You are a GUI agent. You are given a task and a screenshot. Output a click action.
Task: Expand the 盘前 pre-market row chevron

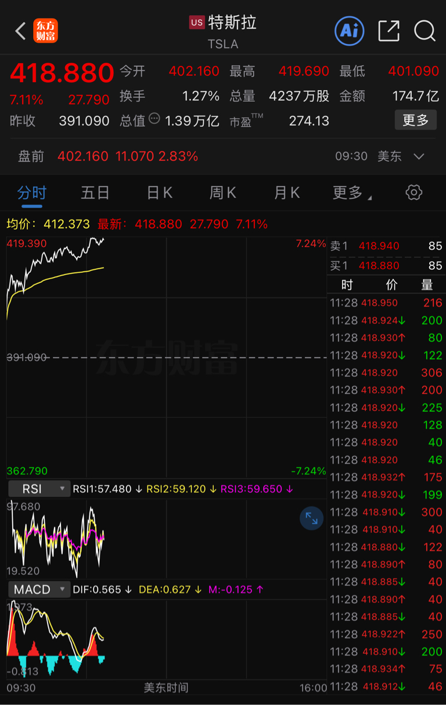[x=419, y=156]
